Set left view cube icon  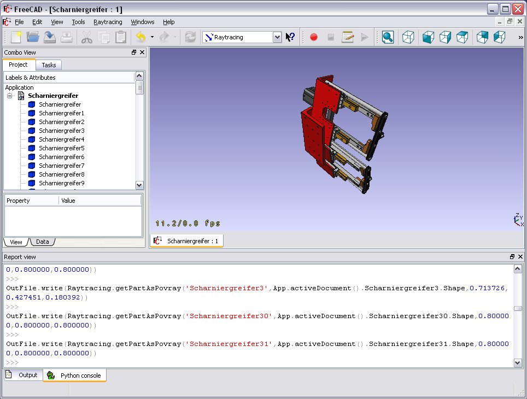[x=500, y=37]
